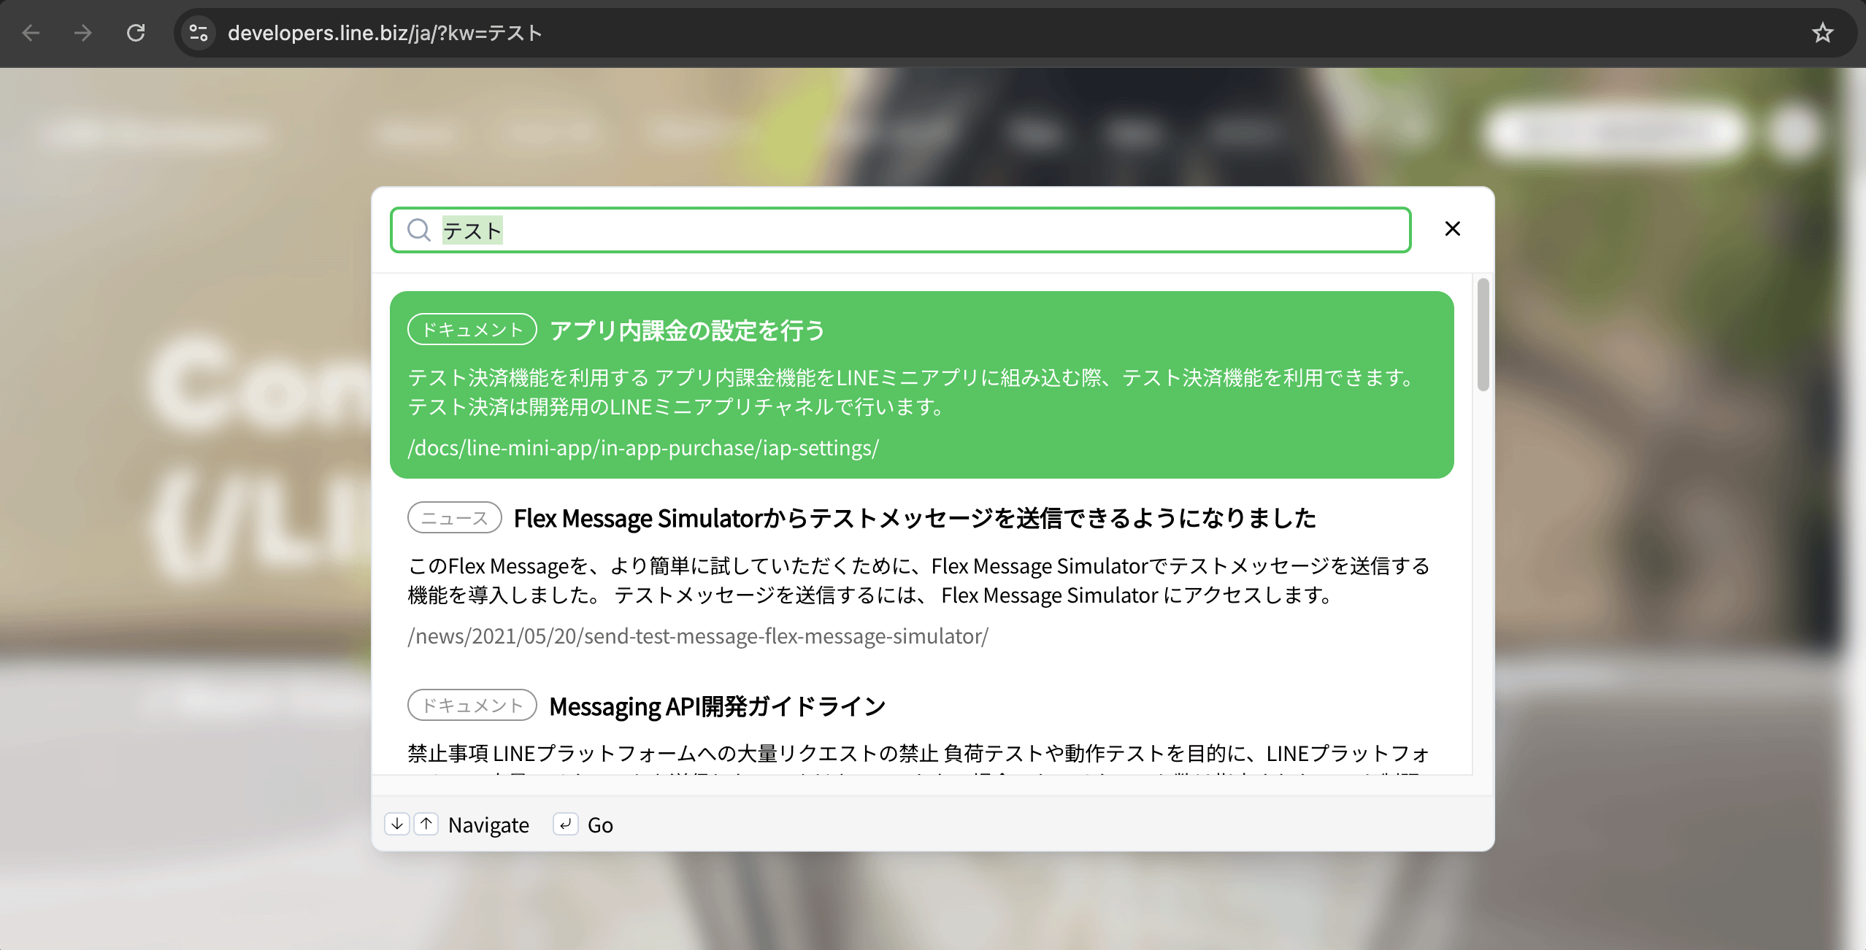The image size is (1866, 950).
Task: Click the ドキュメント badge on the highlighted result
Action: [471, 329]
